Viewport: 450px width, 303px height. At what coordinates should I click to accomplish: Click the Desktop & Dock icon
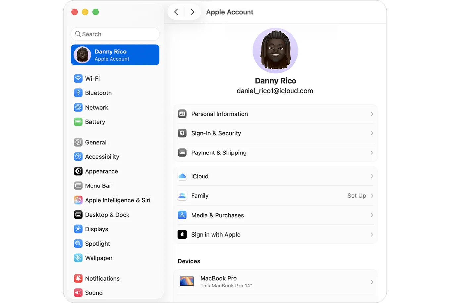pyautogui.click(x=78, y=215)
